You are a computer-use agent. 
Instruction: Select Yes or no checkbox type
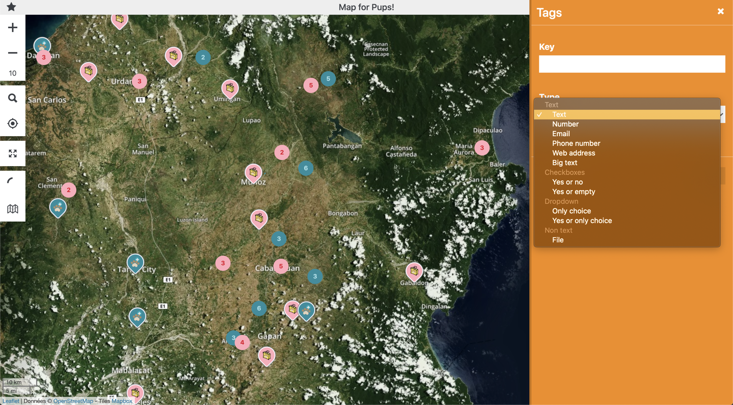click(567, 182)
